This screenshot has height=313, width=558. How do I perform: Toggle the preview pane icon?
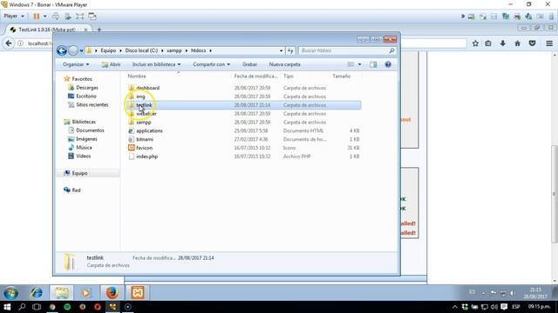coord(373,64)
